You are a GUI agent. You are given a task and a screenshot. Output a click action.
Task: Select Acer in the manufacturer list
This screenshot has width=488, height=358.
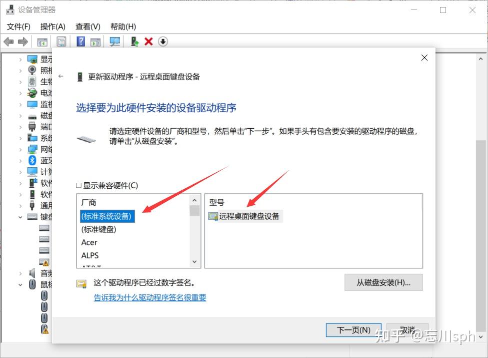pyautogui.click(x=89, y=242)
